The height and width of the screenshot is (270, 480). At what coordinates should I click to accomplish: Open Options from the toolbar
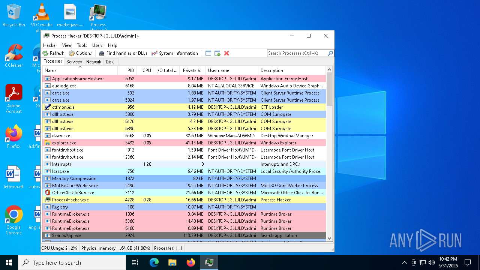80,53
